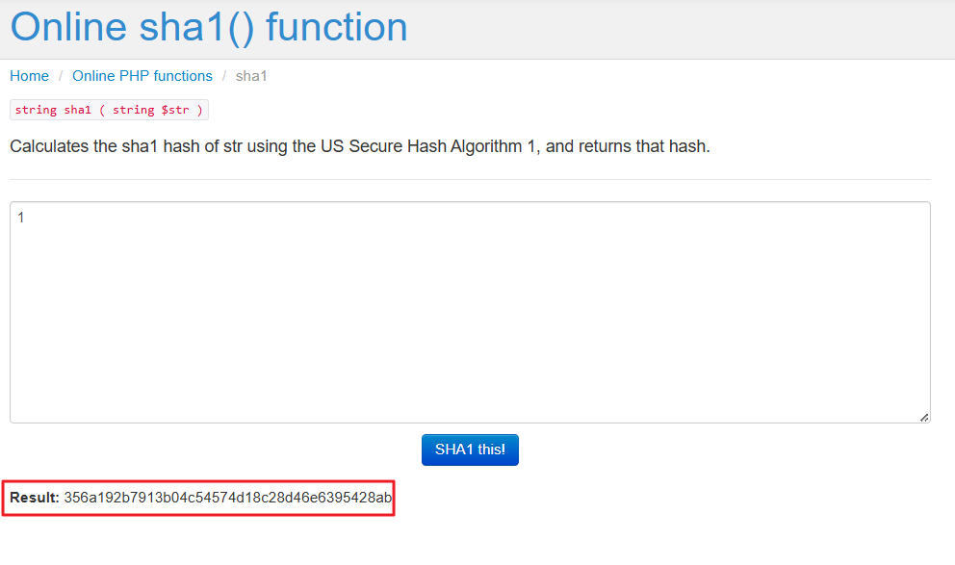Click the empty area inside the textarea bottom
955x565 pixels.
(470, 395)
